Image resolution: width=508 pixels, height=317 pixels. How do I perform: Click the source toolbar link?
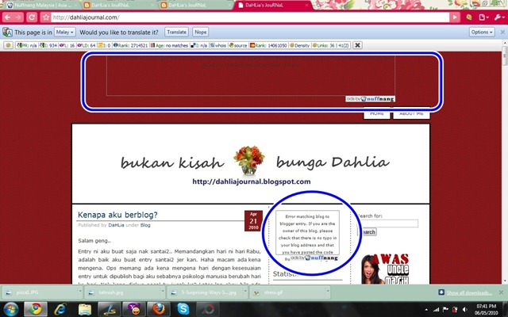point(238,45)
